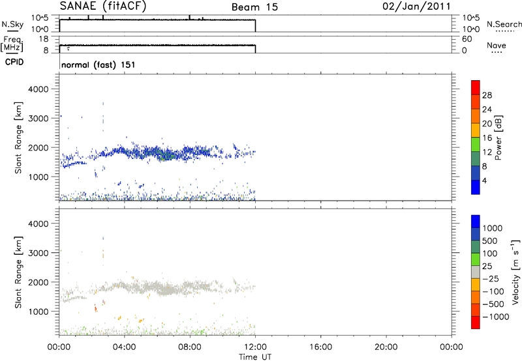Select '2000' tick on the velocity panel axis

click(x=38, y=282)
